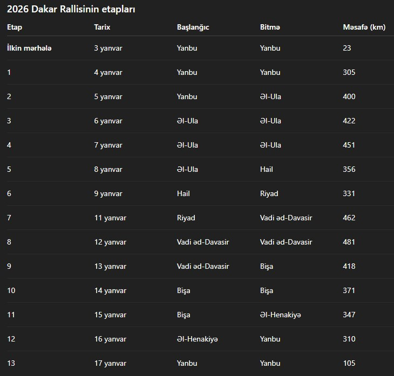Select the 'Əl-Henakiyə' start cell in stage 12
394x376 pixels.
coord(197,339)
